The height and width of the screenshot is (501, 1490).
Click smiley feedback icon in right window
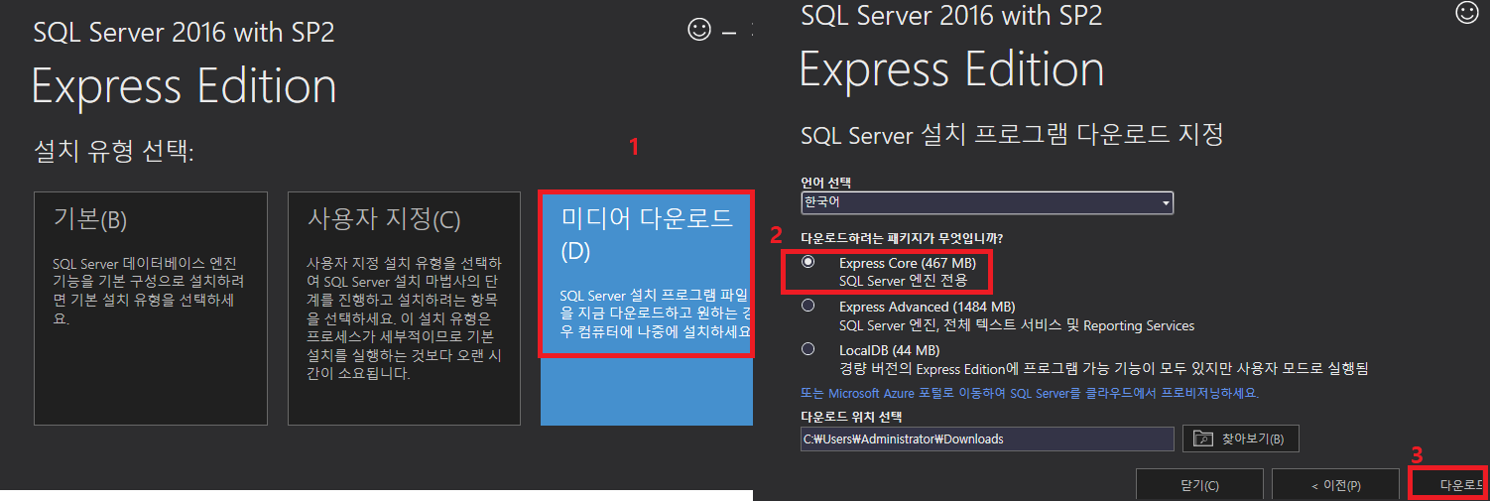tap(1466, 12)
